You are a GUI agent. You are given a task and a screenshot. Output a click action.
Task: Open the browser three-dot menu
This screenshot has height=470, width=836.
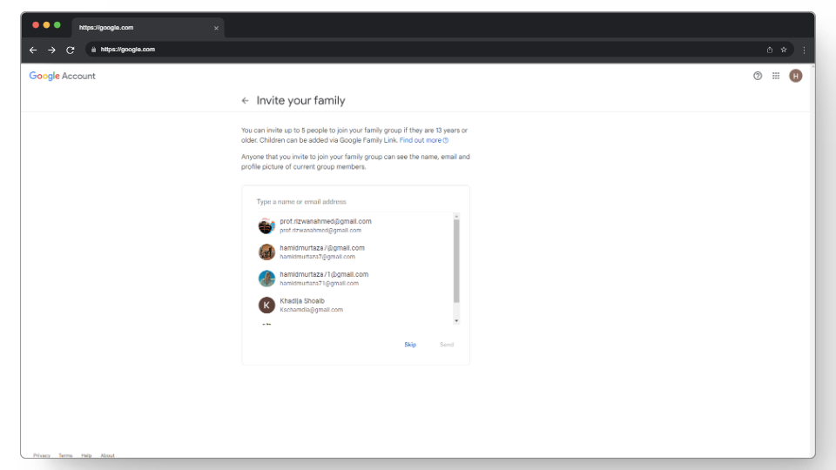click(804, 50)
